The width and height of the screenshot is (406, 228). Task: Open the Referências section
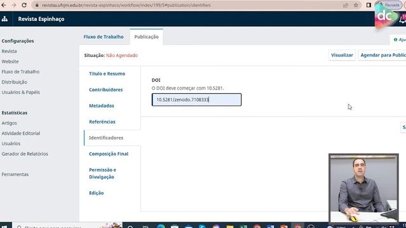coord(102,122)
